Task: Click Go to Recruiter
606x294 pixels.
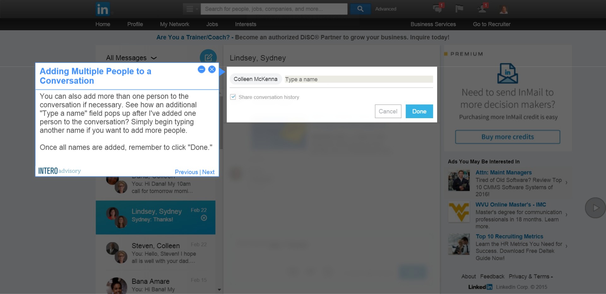Action: (491, 24)
